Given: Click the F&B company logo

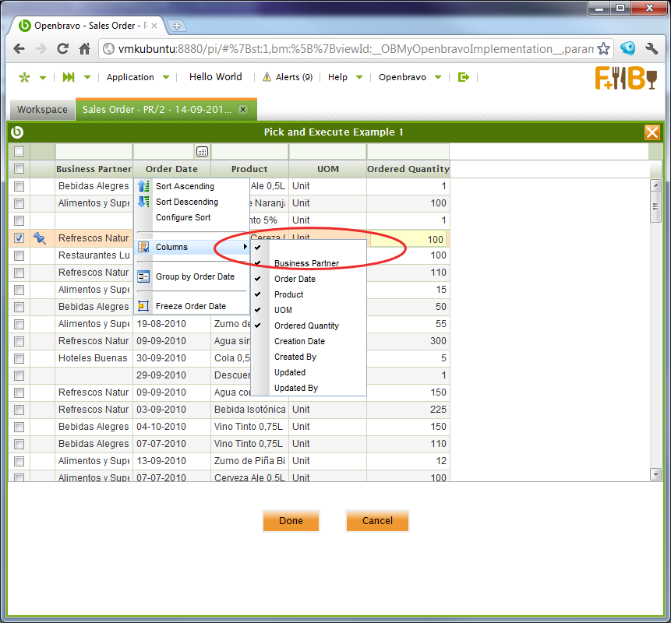Looking at the screenshot, I should [x=626, y=78].
